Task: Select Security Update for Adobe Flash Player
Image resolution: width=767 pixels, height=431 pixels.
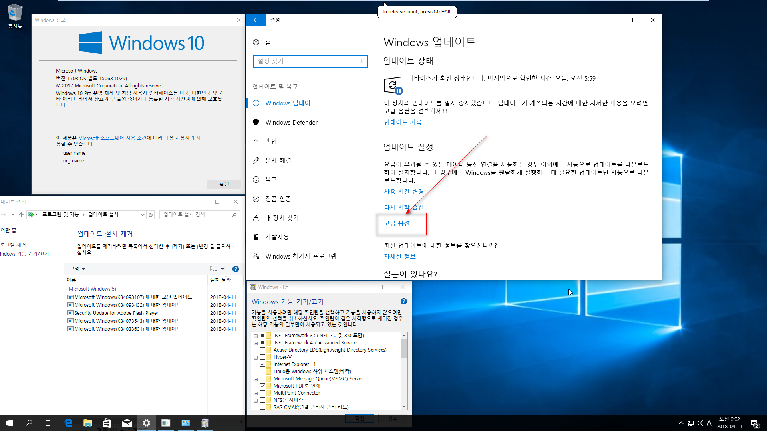Action: point(152,313)
